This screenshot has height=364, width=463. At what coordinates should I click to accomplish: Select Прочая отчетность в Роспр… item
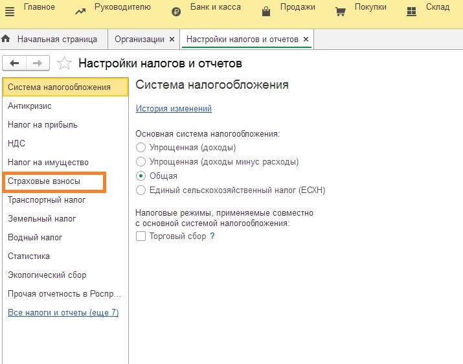pos(65,293)
